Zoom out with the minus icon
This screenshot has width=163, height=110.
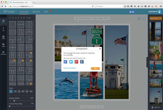pyautogui.click(x=82, y=107)
